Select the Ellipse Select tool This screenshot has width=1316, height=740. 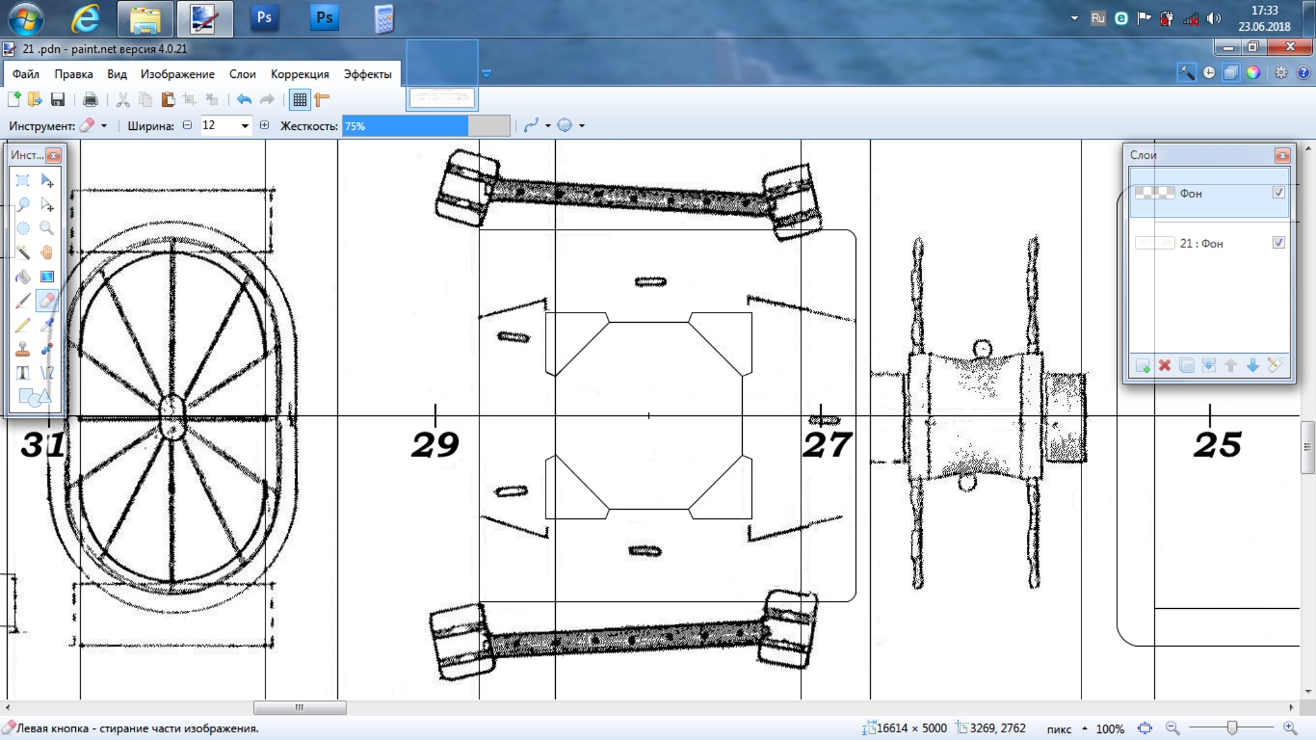tap(22, 228)
